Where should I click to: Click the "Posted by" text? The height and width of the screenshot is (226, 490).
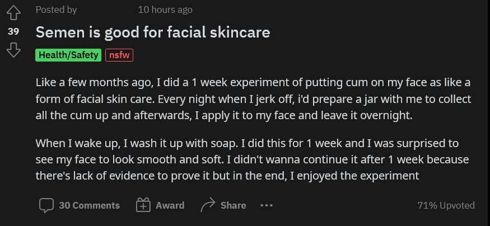click(56, 10)
